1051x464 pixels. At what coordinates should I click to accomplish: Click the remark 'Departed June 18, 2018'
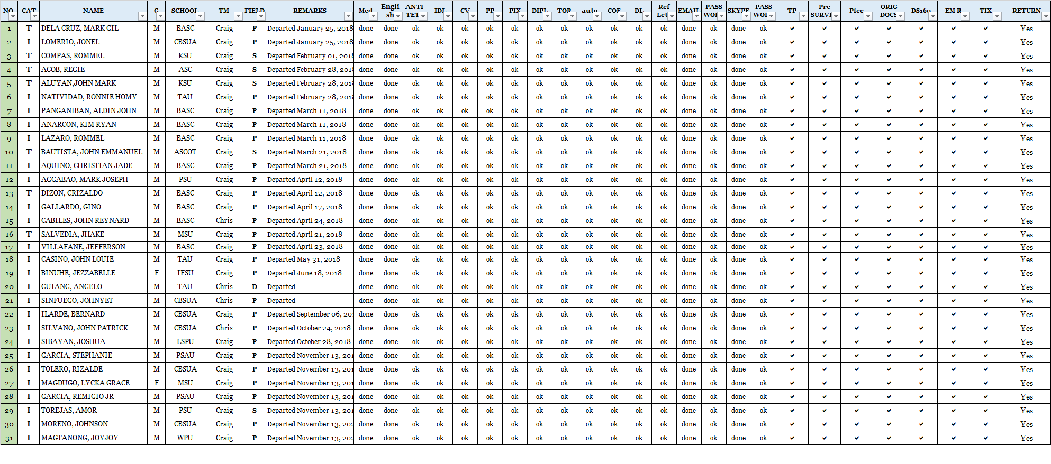tap(310, 273)
